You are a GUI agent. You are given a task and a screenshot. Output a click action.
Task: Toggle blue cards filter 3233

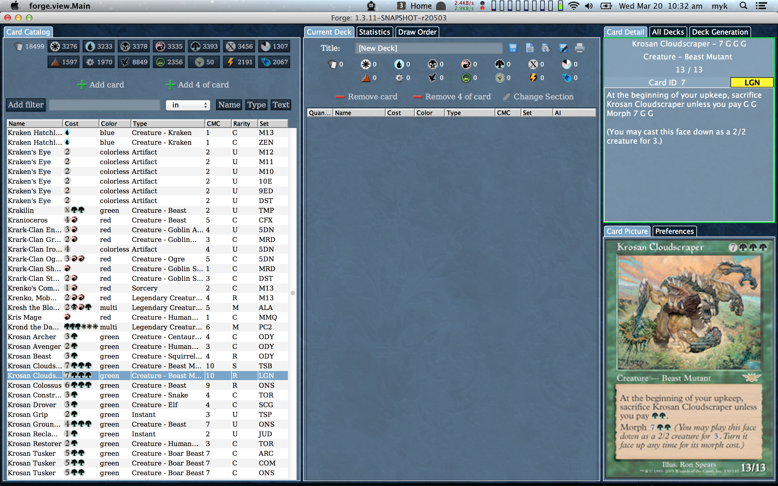tap(98, 47)
